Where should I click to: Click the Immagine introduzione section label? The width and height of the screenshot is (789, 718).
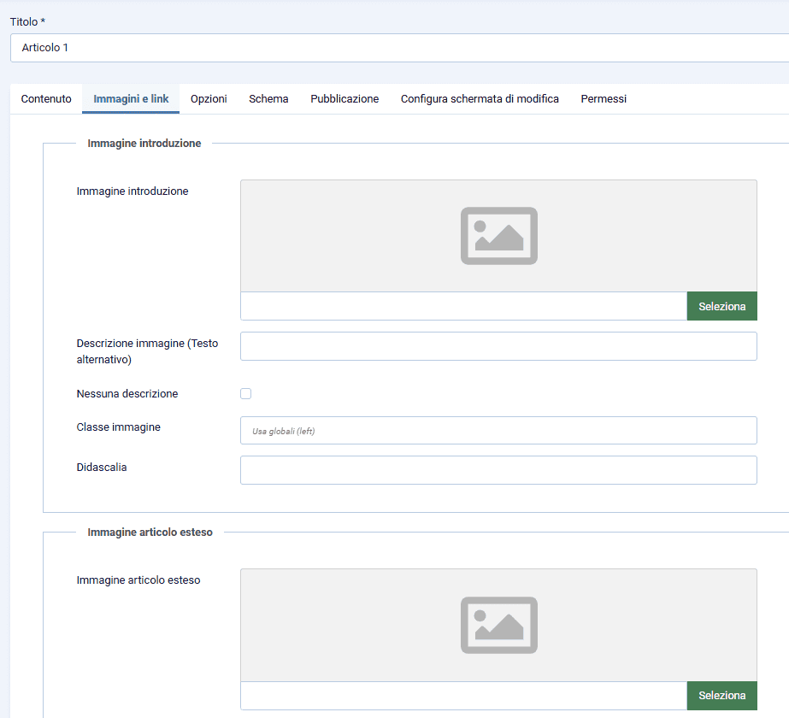[143, 143]
